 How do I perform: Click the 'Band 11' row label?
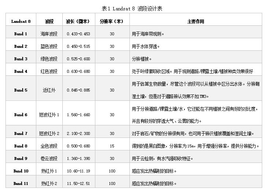(x=21, y=183)
